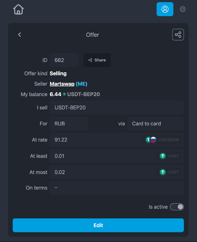Click the USDT coin icon in At least row

pyautogui.click(x=163, y=156)
